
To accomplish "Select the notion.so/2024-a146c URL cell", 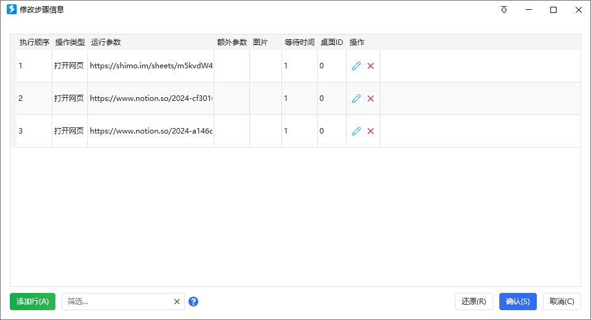I will pos(151,131).
